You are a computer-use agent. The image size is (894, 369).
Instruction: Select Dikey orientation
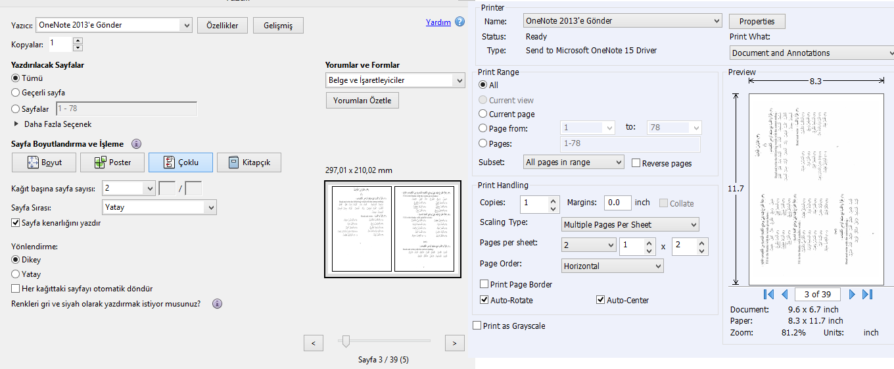tap(16, 260)
